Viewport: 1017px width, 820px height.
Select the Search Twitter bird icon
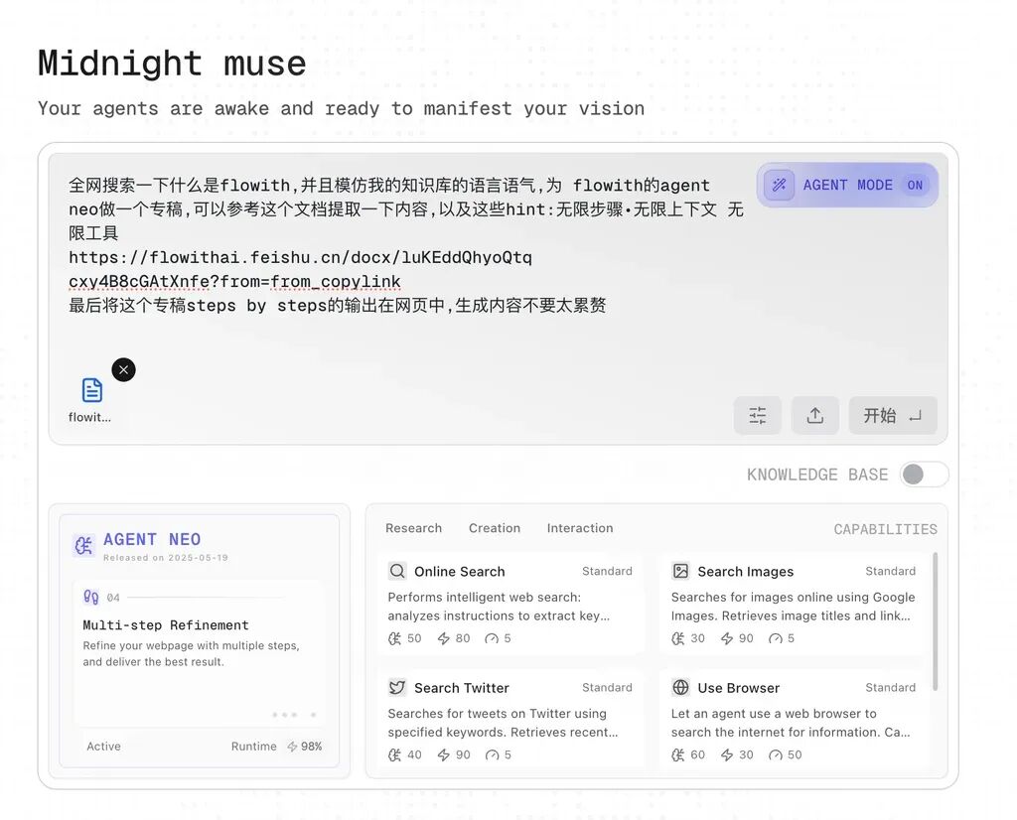[x=397, y=688]
